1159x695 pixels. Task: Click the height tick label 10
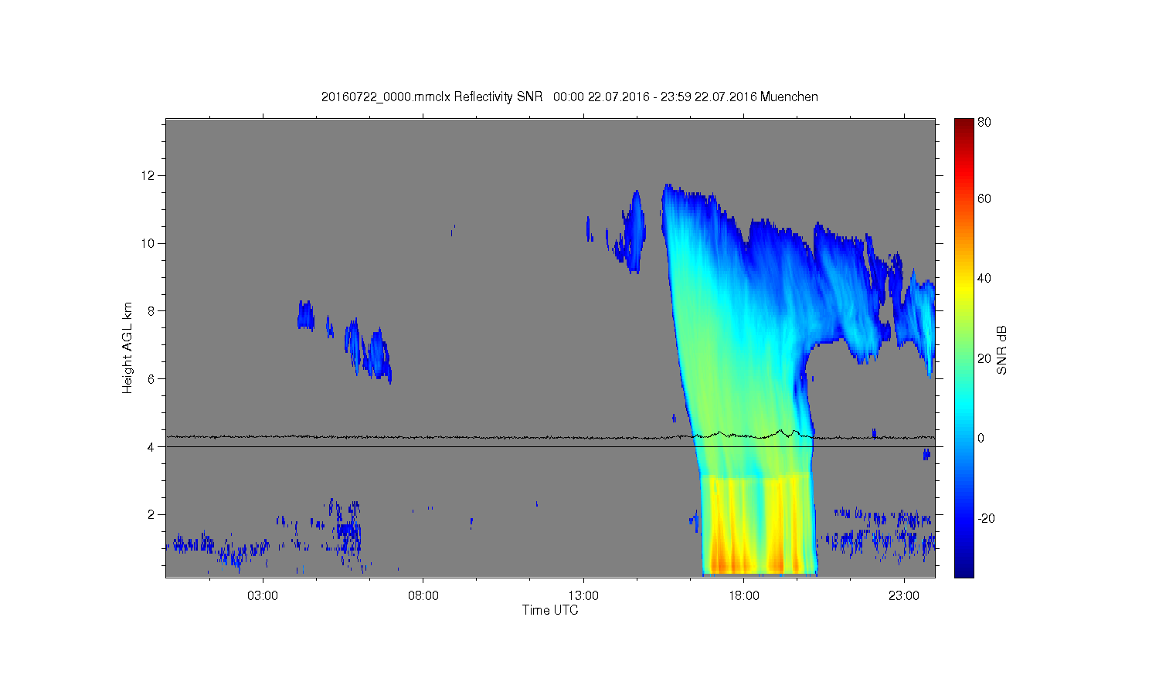coord(149,243)
